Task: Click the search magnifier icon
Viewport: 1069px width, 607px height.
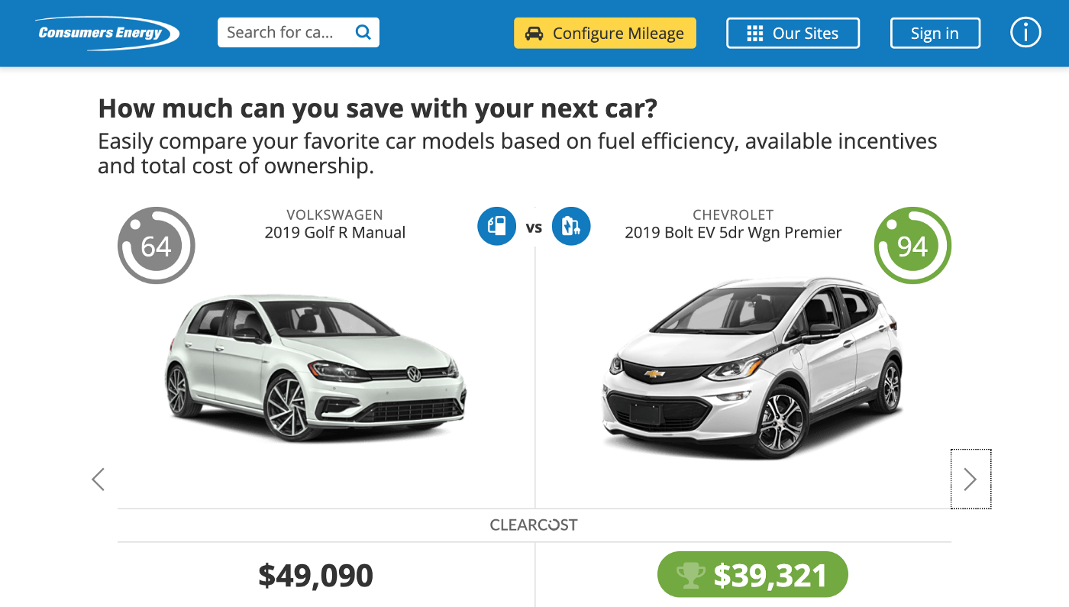Action: 363,33
